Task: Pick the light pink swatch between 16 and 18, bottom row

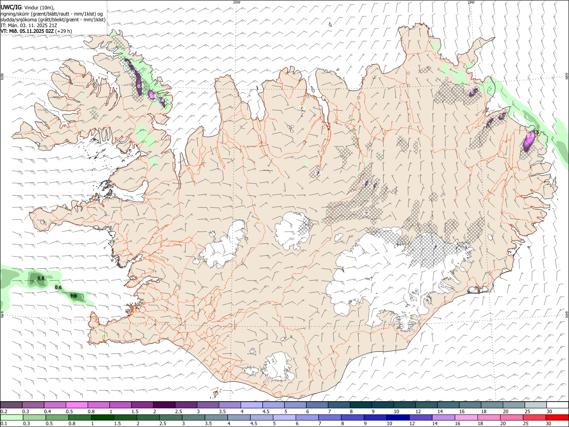Action: (x=465, y=418)
